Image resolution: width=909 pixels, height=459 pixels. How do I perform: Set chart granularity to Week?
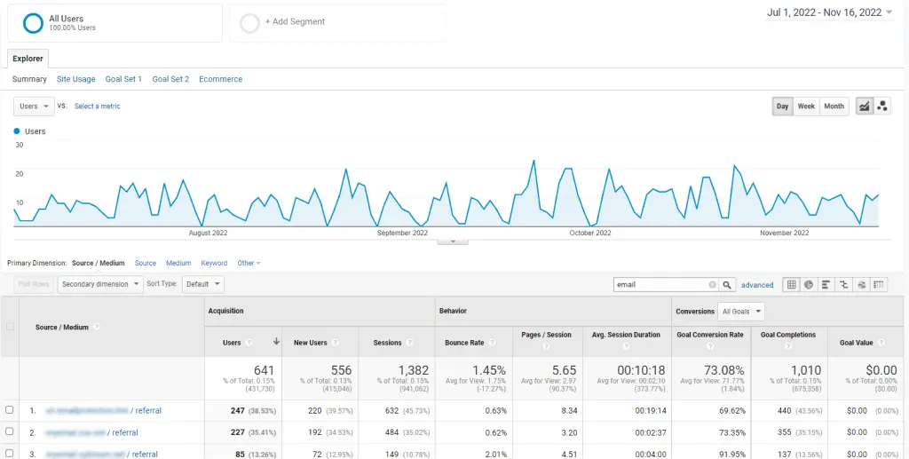click(806, 106)
